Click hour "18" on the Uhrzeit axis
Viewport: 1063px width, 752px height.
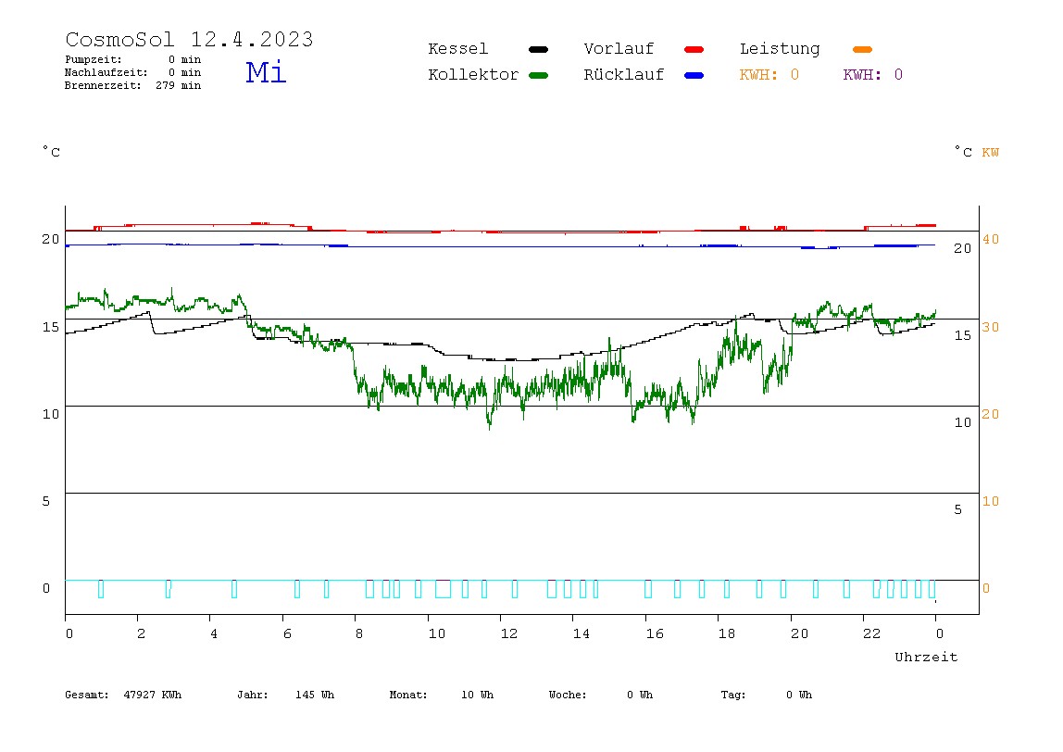[x=727, y=634]
